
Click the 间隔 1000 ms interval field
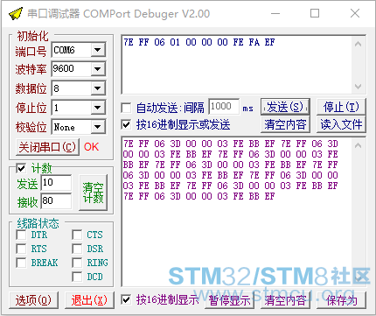[x=224, y=107]
